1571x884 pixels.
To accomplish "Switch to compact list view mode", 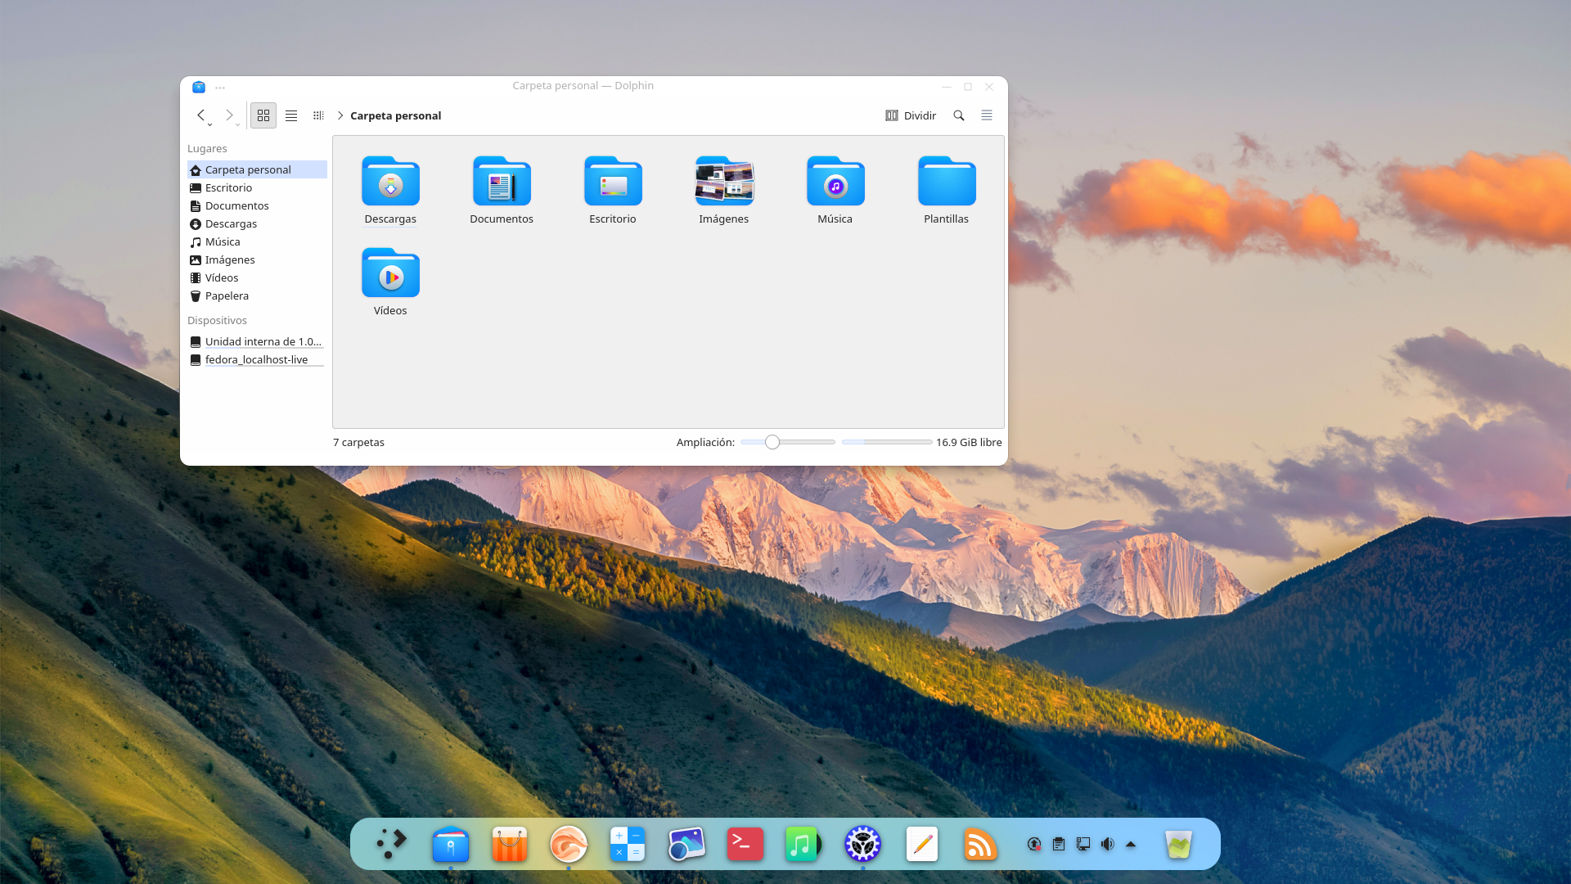I will (291, 115).
